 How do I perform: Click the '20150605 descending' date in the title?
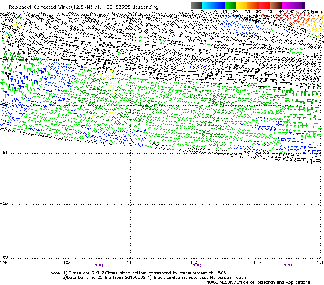coord(133,7)
